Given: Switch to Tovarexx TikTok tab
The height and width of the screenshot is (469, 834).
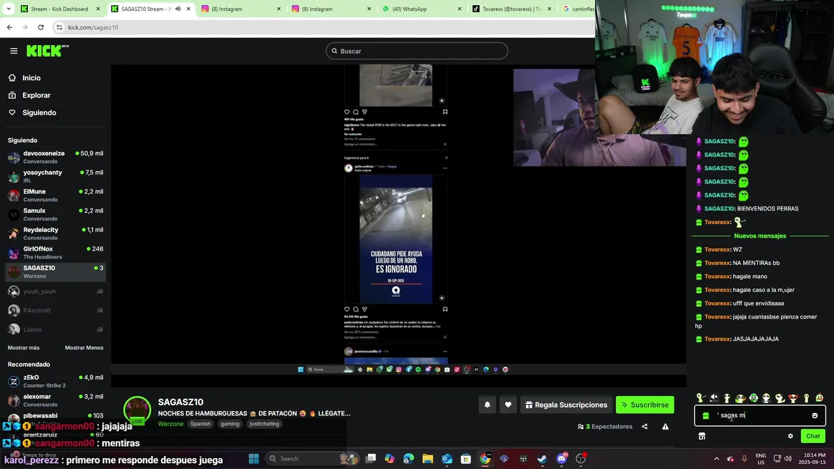Looking at the screenshot, I should coord(511,9).
